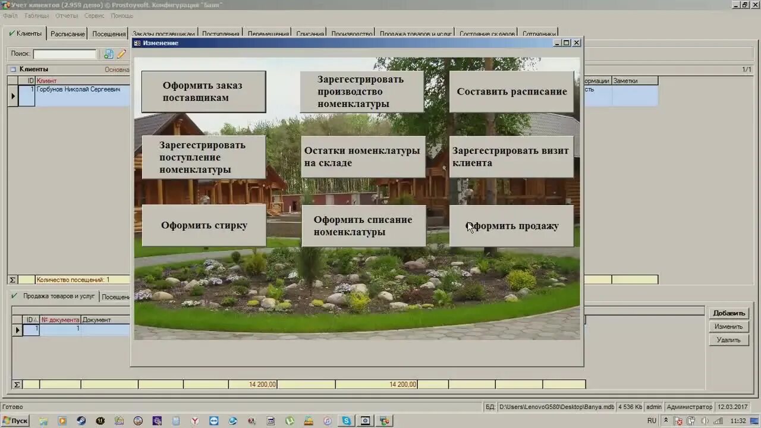The width and height of the screenshot is (761, 428).
Task: Open 'Остатки номенклатуры на складе'
Action: coord(363,157)
